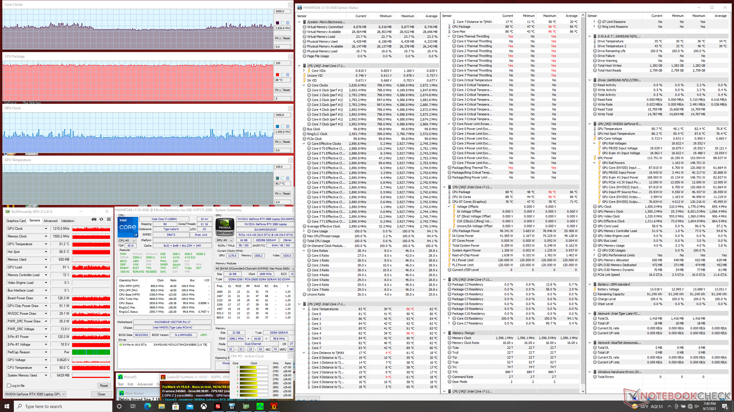This screenshot has width=734, height=412.
Task: Switch to the Graphics Card tab in GPU-Z
Action: tap(16, 221)
